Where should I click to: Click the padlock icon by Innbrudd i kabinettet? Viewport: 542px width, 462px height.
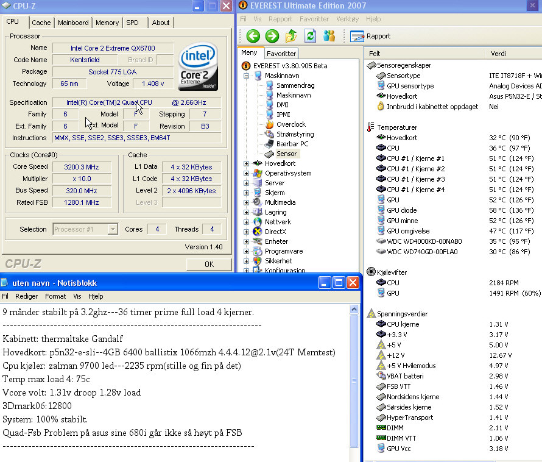[381, 106]
